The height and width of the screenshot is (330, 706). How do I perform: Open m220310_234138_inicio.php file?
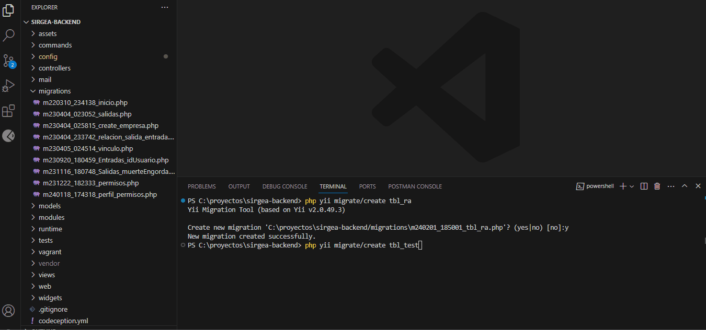[x=99, y=102]
